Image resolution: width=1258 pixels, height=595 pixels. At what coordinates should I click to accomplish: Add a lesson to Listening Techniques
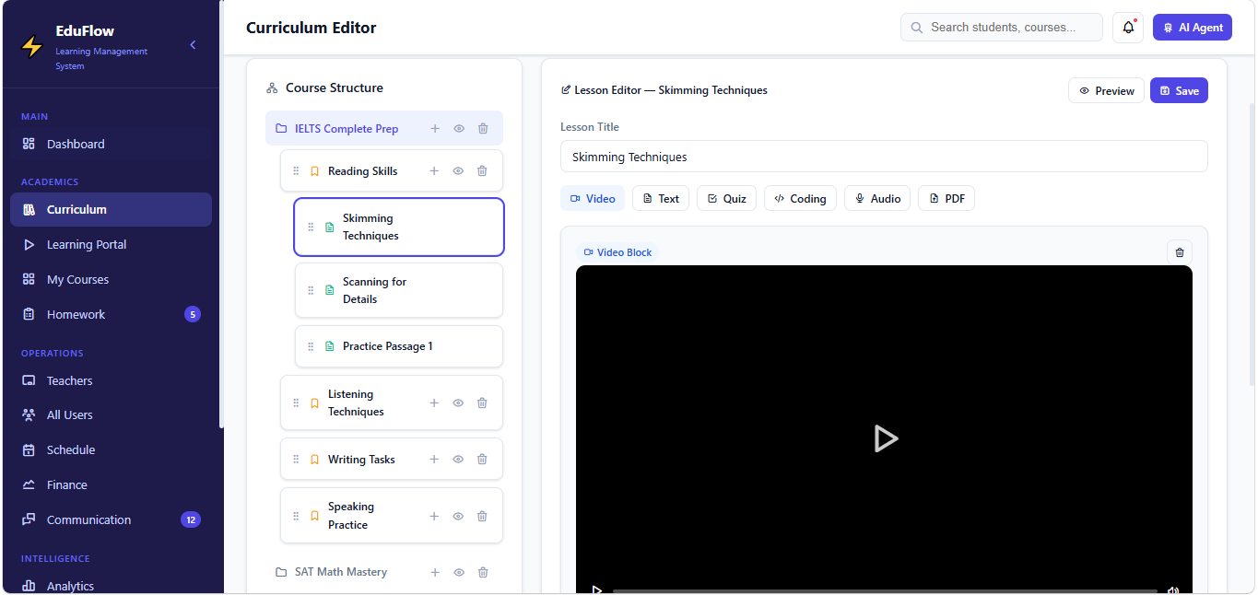click(x=434, y=402)
